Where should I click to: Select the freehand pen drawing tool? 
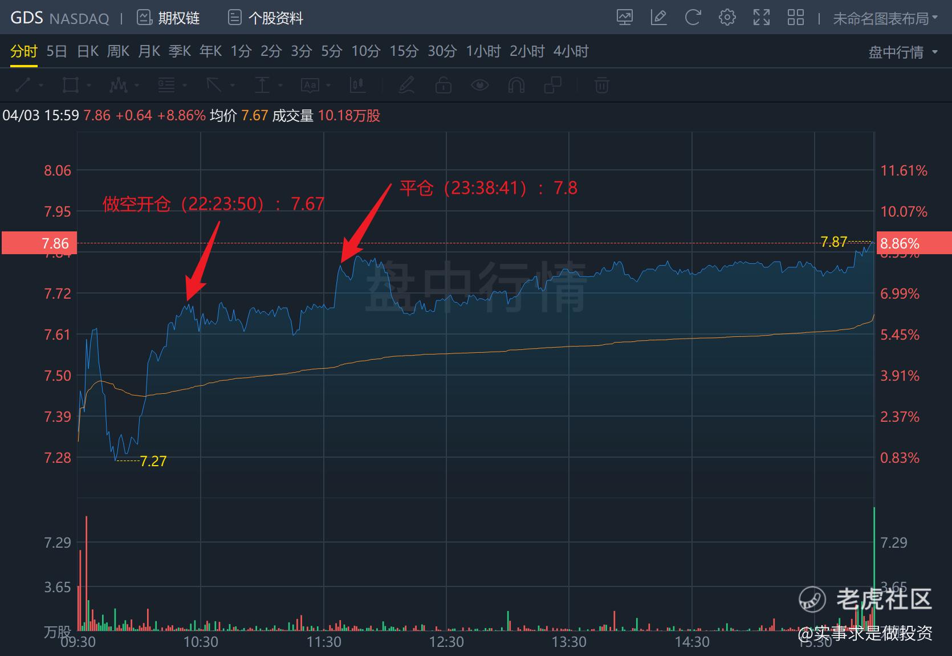(x=406, y=85)
